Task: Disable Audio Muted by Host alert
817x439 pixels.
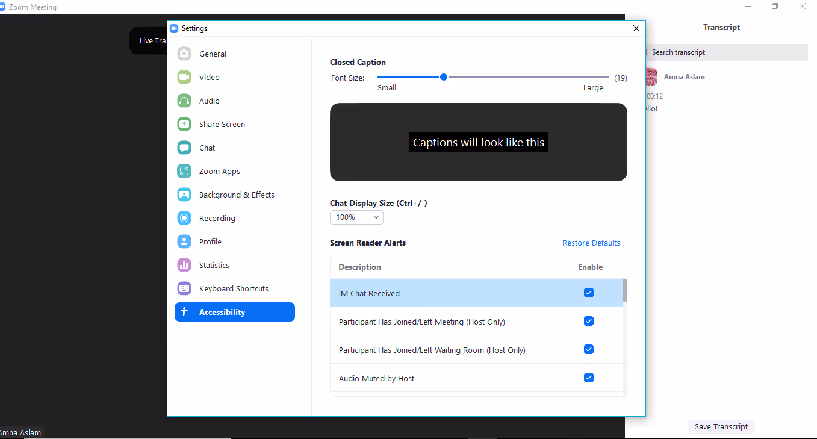Action: (x=589, y=378)
